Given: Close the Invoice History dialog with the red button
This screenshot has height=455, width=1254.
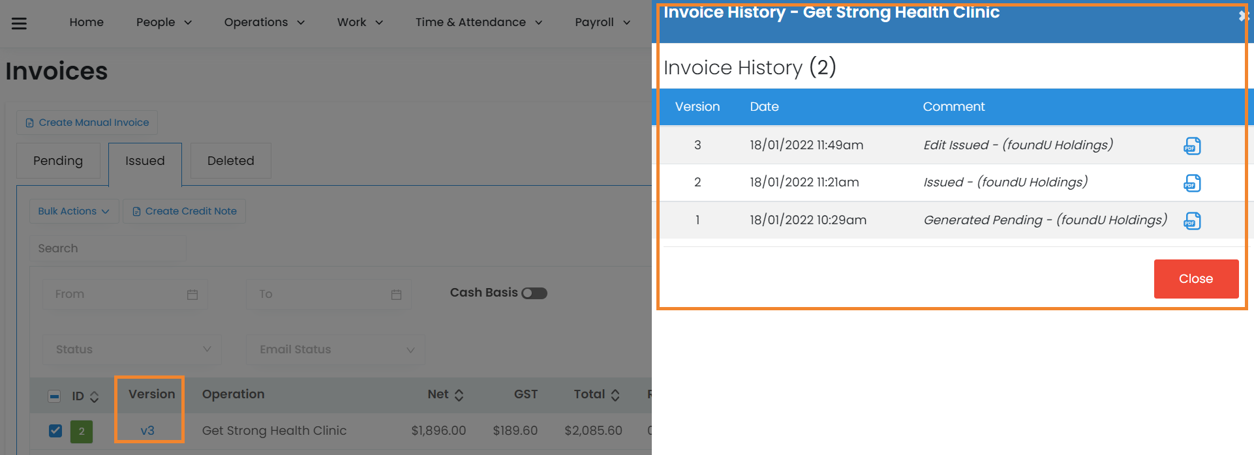Looking at the screenshot, I should pyautogui.click(x=1195, y=279).
